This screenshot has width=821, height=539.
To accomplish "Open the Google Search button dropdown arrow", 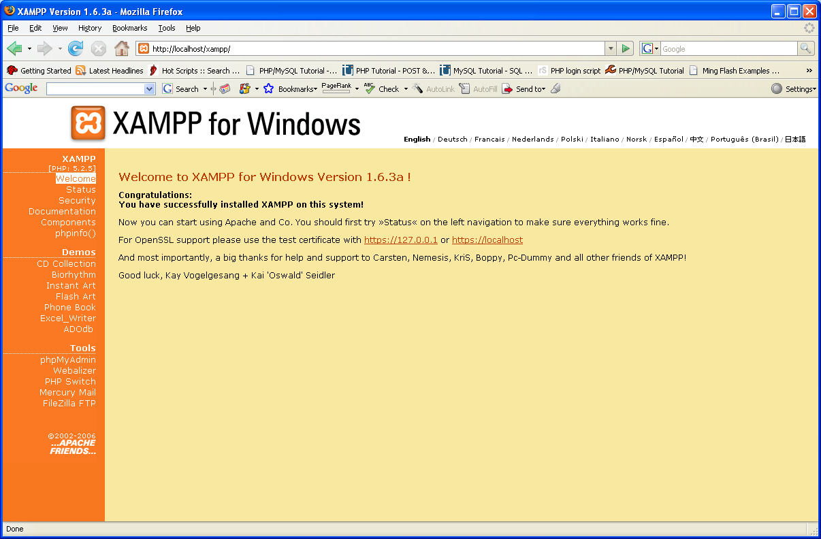I will 205,88.
